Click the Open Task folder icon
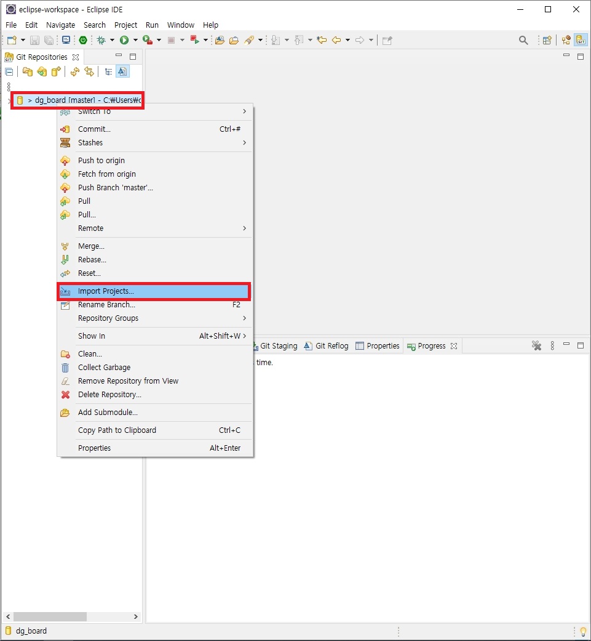The image size is (591, 641). click(234, 40)
